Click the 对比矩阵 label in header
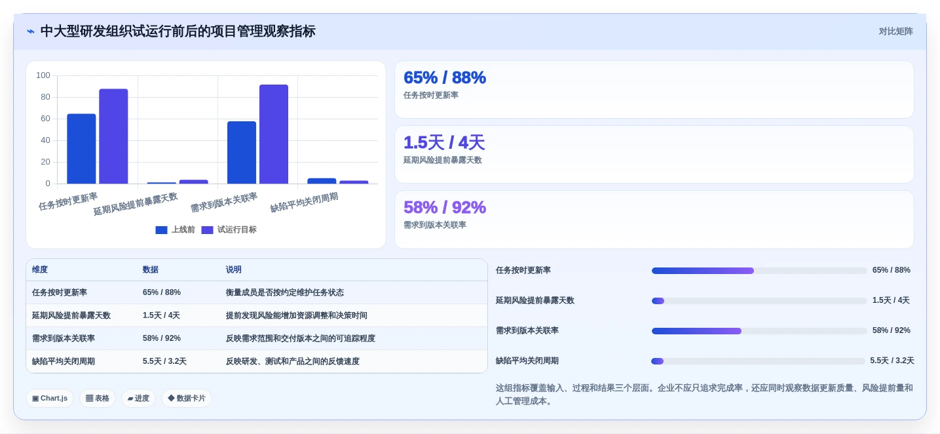Image resolution: width=940 pixels, height=434 pixels. [895, 31]
